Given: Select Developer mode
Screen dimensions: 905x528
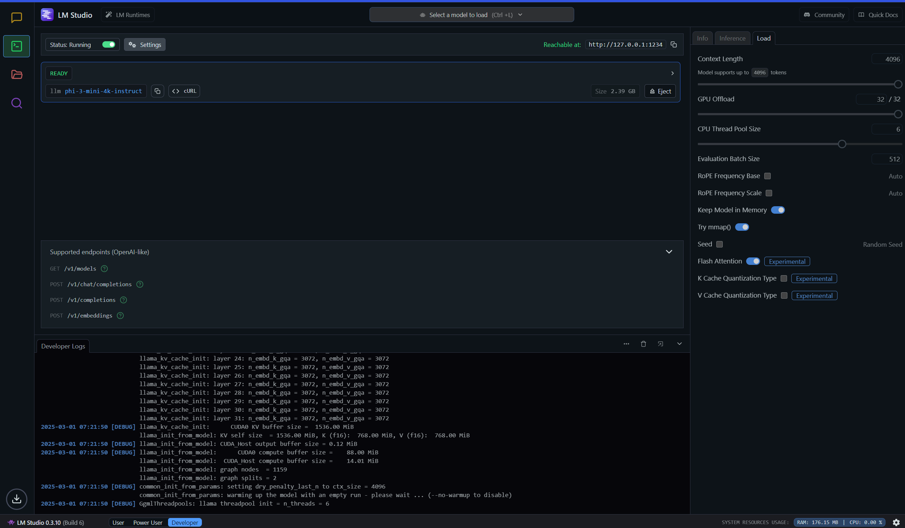Looking at the screenshot, I should (x=185, y=523).
